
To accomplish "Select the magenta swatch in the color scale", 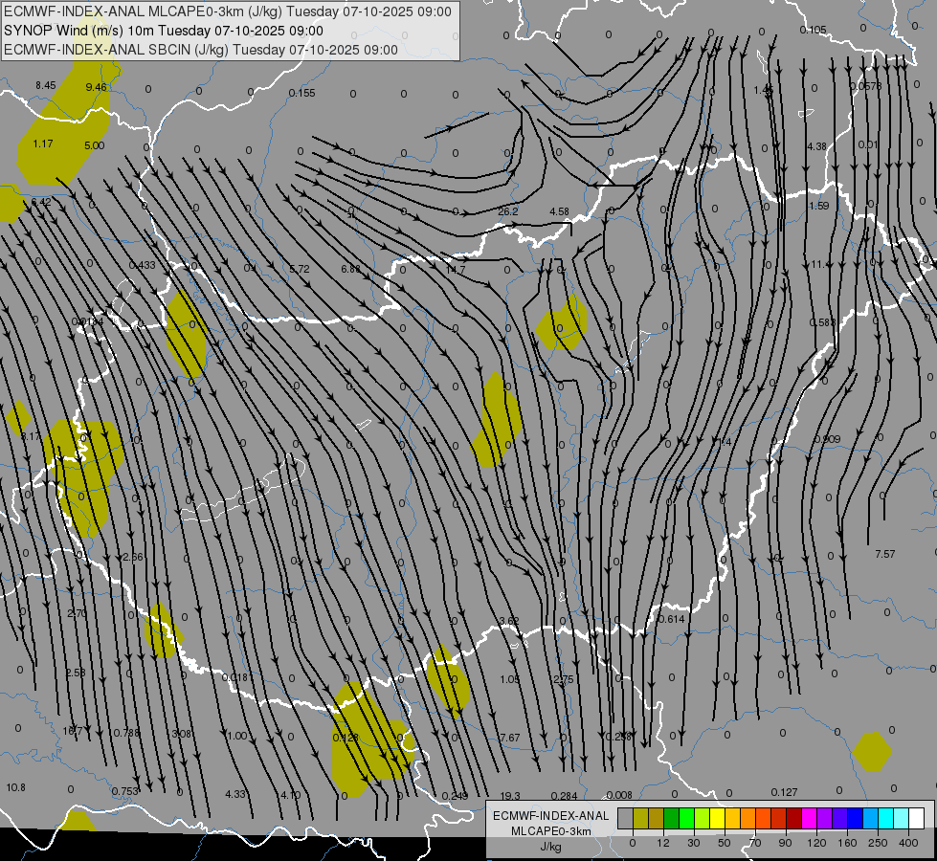I will (809, 818).
